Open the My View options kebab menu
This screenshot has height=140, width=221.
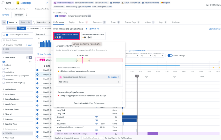[x=27, y=15]
